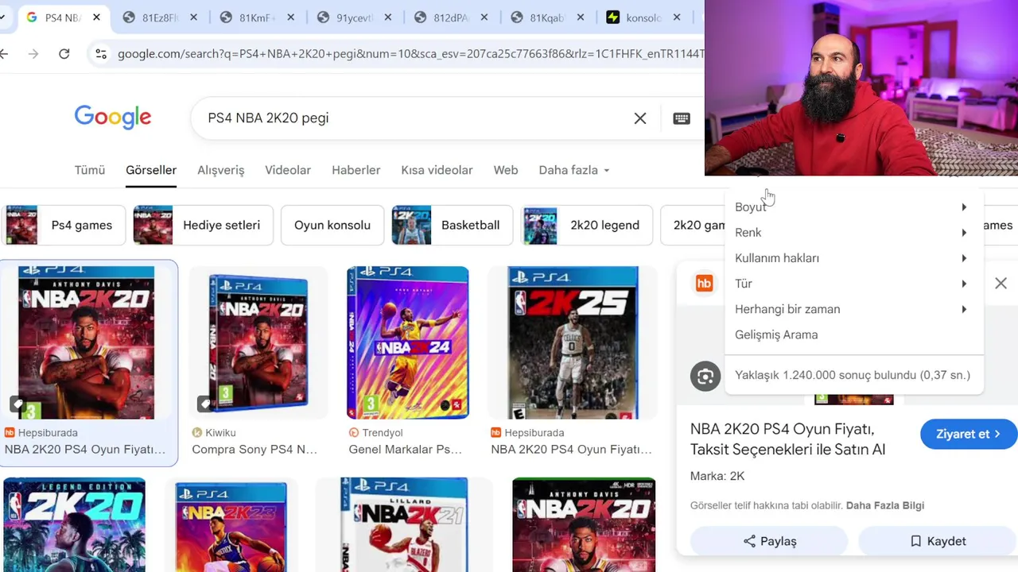Open the Alışveriş search tab
Image resolution: width=1018 pixels, height=572 pixels.
pos(220,170)
